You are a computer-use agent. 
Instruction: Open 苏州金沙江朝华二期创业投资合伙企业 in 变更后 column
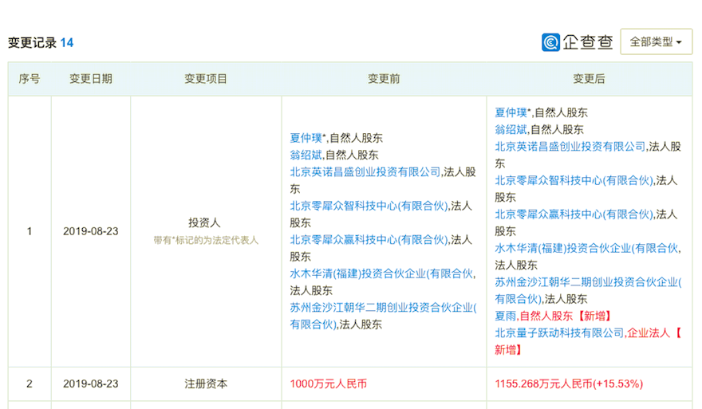point(588,290)
